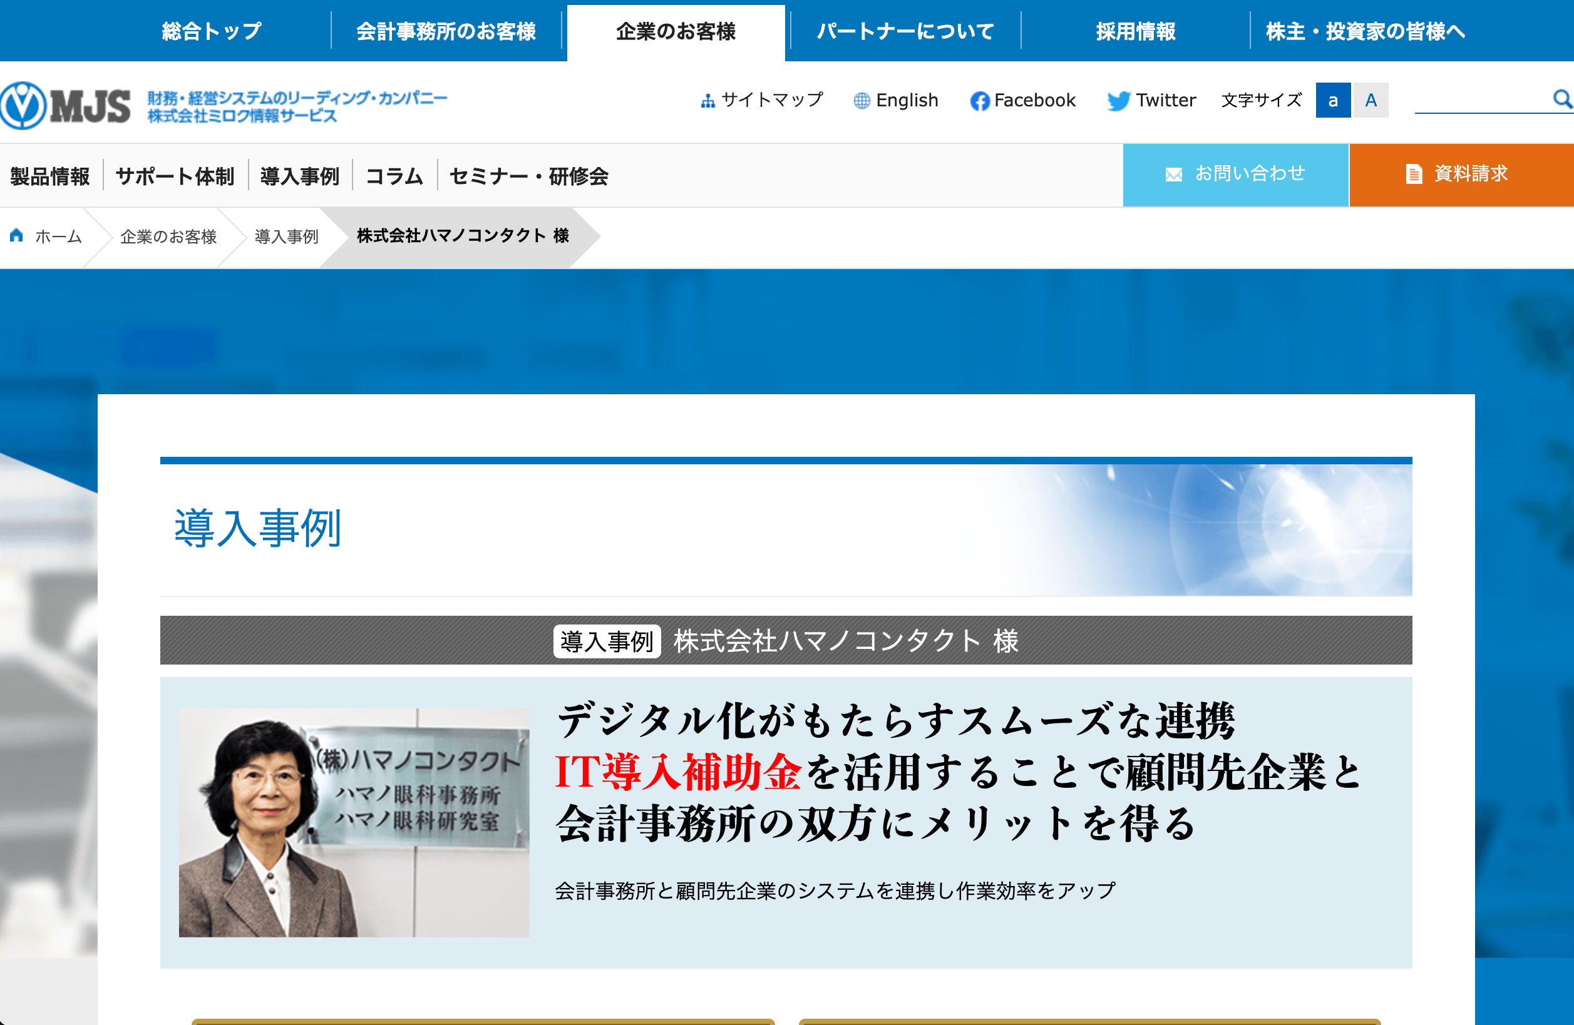
Task: Open the Twitter bird icon link
Action: click(1118, 101)
